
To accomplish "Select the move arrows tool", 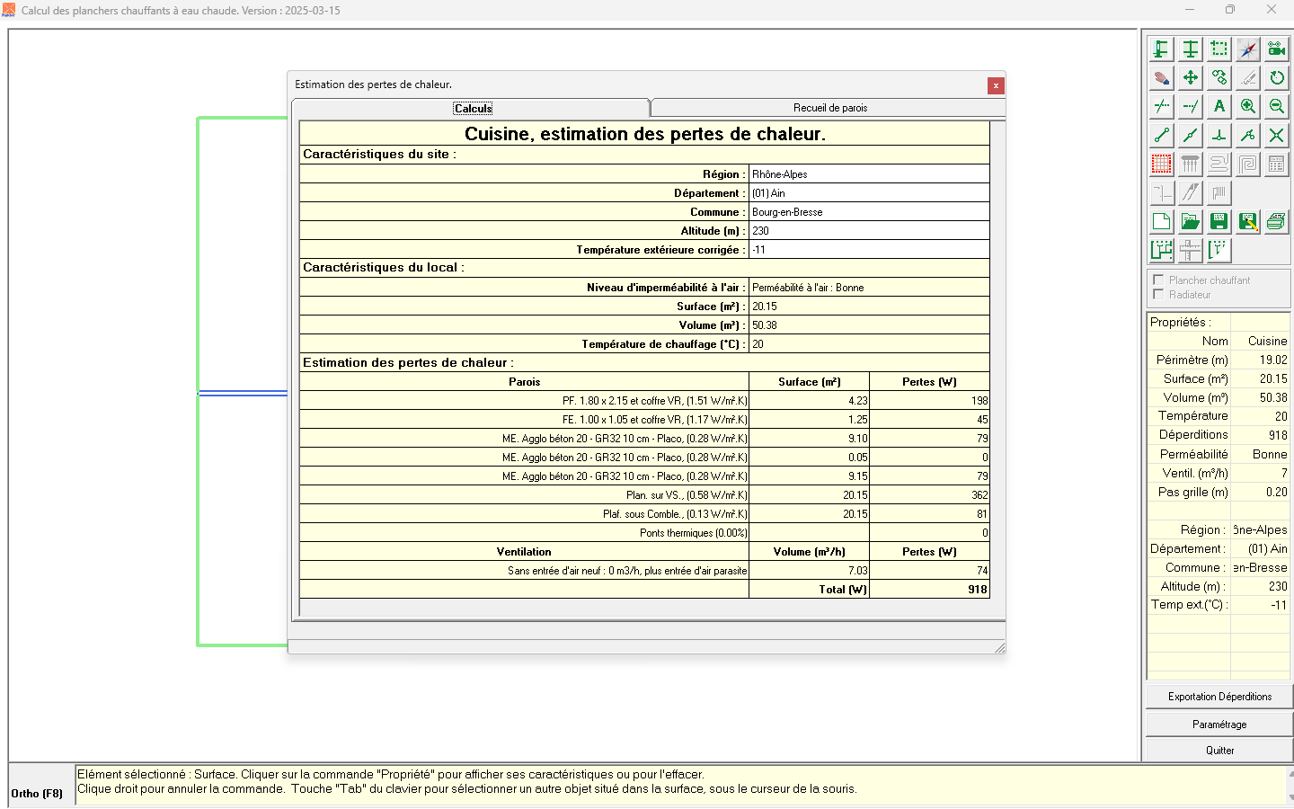I will (1190, 77).
